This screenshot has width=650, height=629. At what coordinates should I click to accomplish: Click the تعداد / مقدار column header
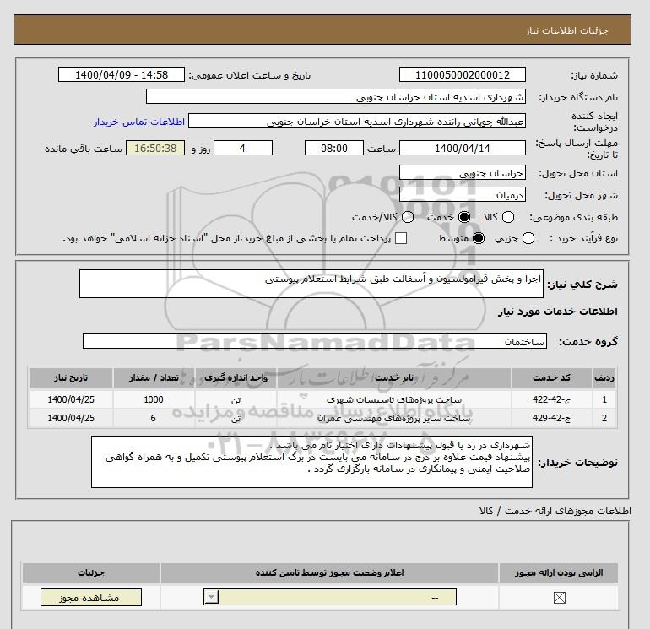[x=154, y=377]
